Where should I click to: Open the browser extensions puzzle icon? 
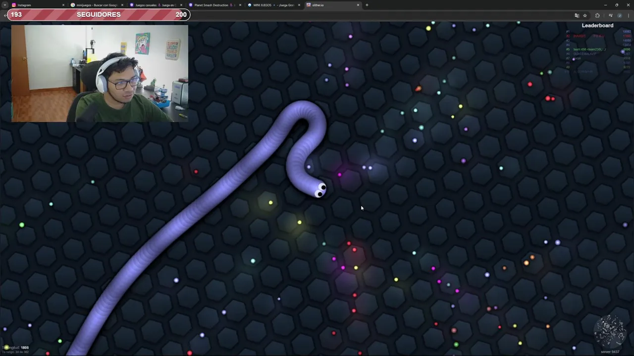pos(597,15)
